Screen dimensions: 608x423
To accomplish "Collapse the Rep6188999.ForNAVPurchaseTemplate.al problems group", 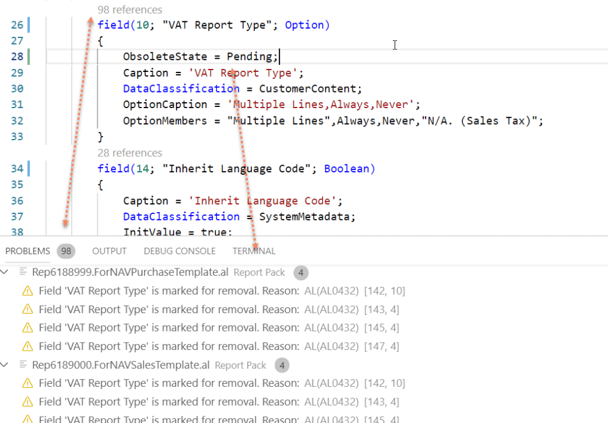I will pos(5,272).
